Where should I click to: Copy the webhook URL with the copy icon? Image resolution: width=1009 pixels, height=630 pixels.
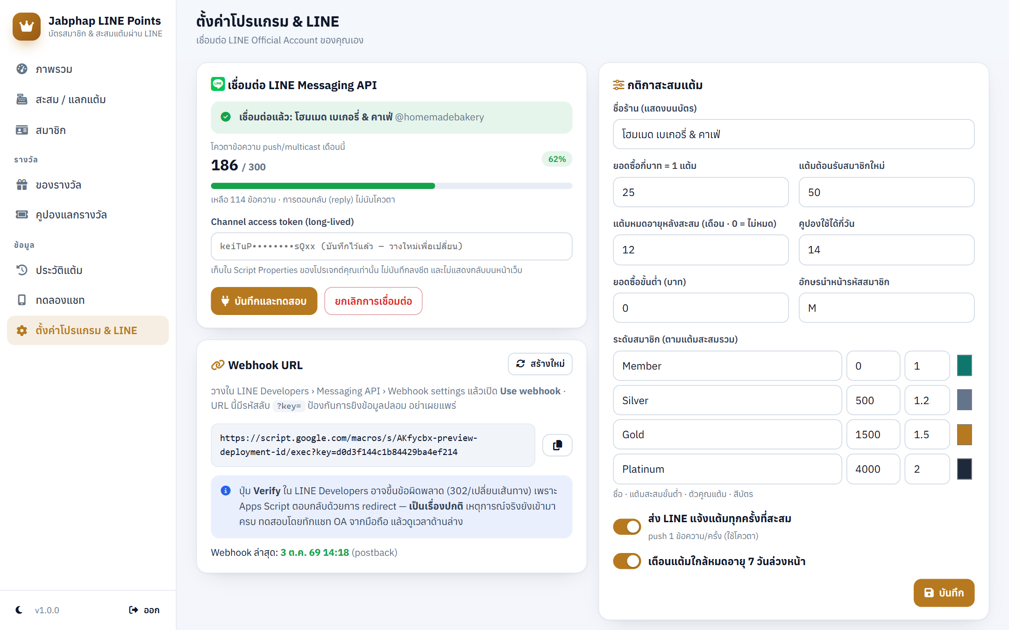557,445
